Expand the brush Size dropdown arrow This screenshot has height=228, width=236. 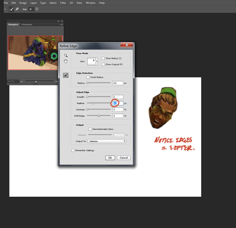click(x=37, y=9)
